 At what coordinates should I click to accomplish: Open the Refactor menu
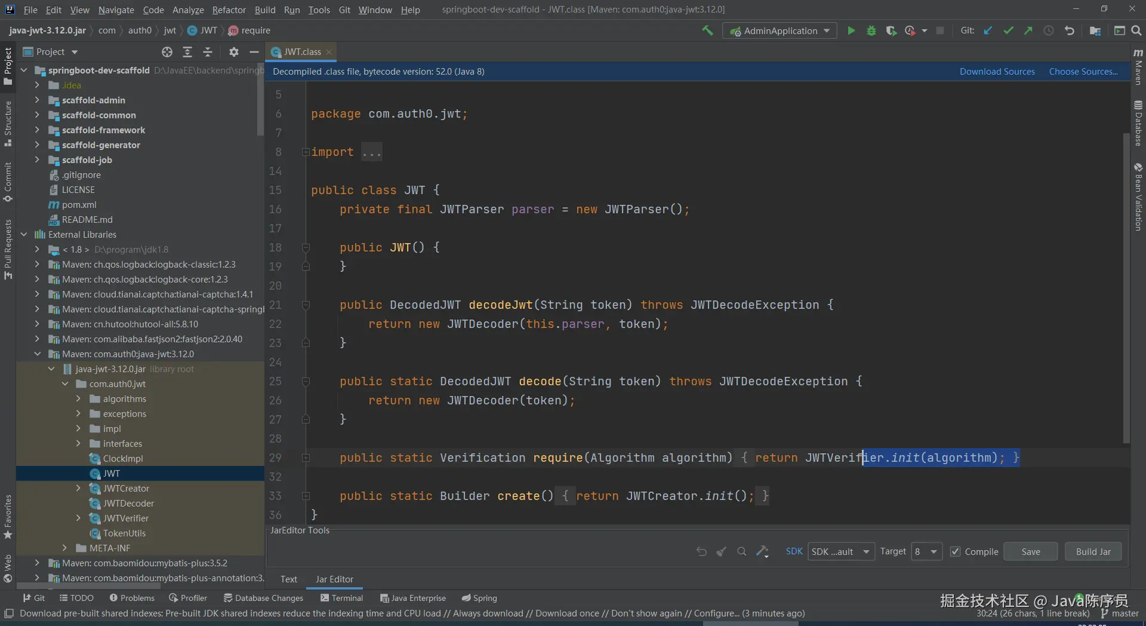[229, 10]
